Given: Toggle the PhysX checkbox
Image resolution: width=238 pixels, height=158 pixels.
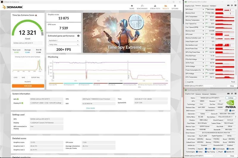Looking at the screenshot, I should [x=217, y=152].
